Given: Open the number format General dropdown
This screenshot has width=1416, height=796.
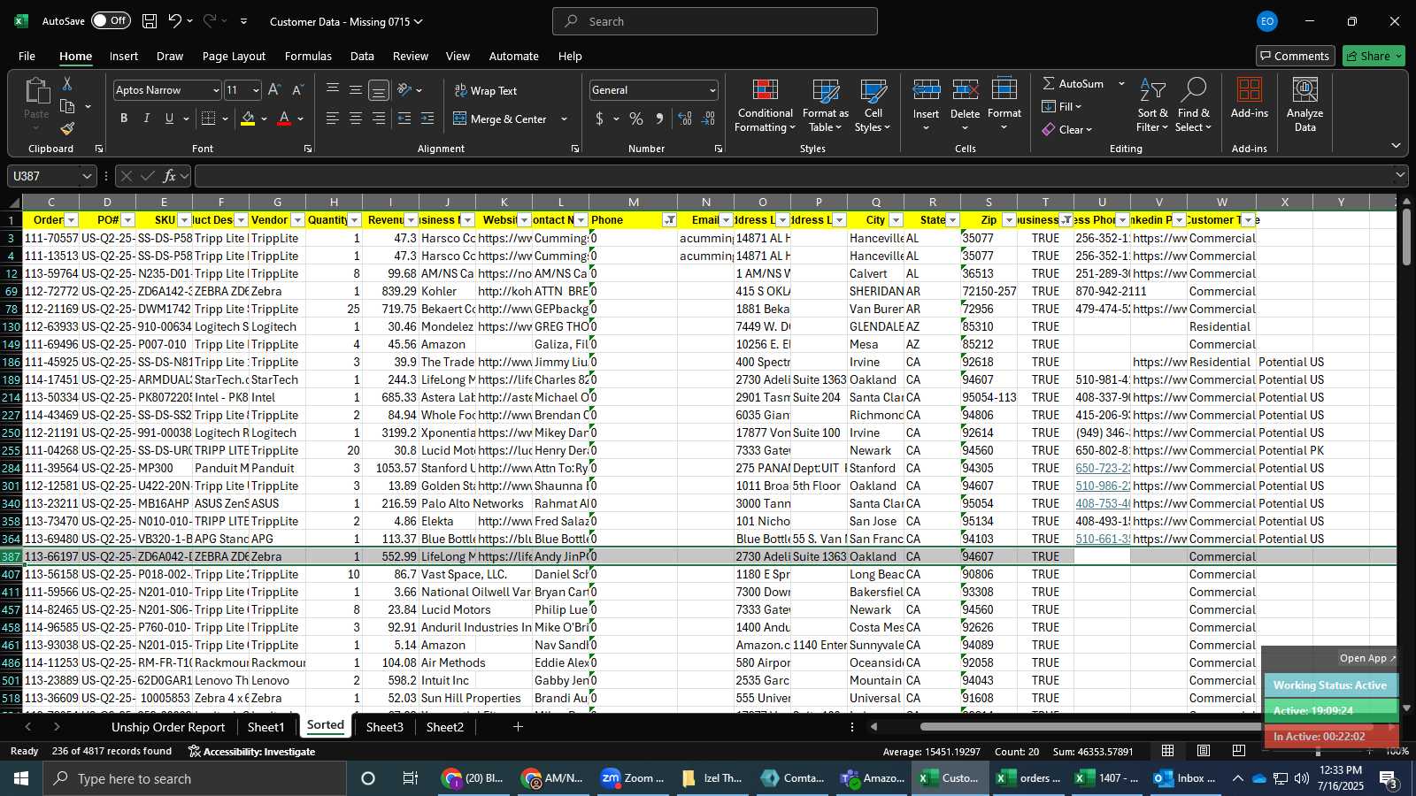Looking at the screenshot, I should (x=712, y=90).
